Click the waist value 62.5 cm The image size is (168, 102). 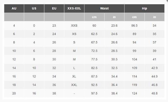(x=94, y=34)
